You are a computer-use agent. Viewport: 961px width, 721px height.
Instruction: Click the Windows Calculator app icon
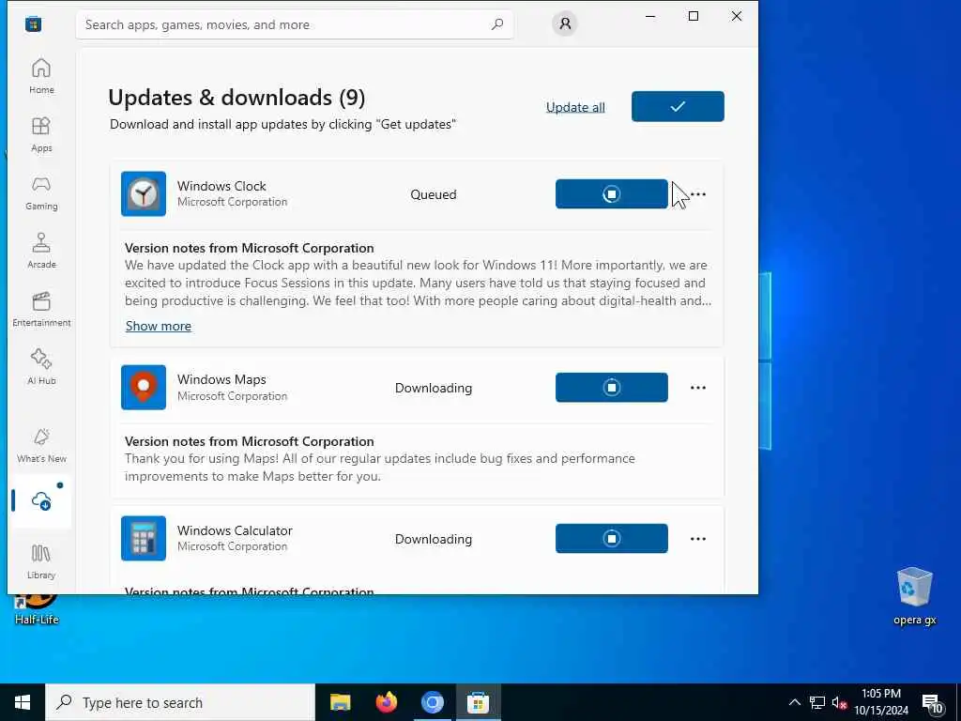pos(144,538)
